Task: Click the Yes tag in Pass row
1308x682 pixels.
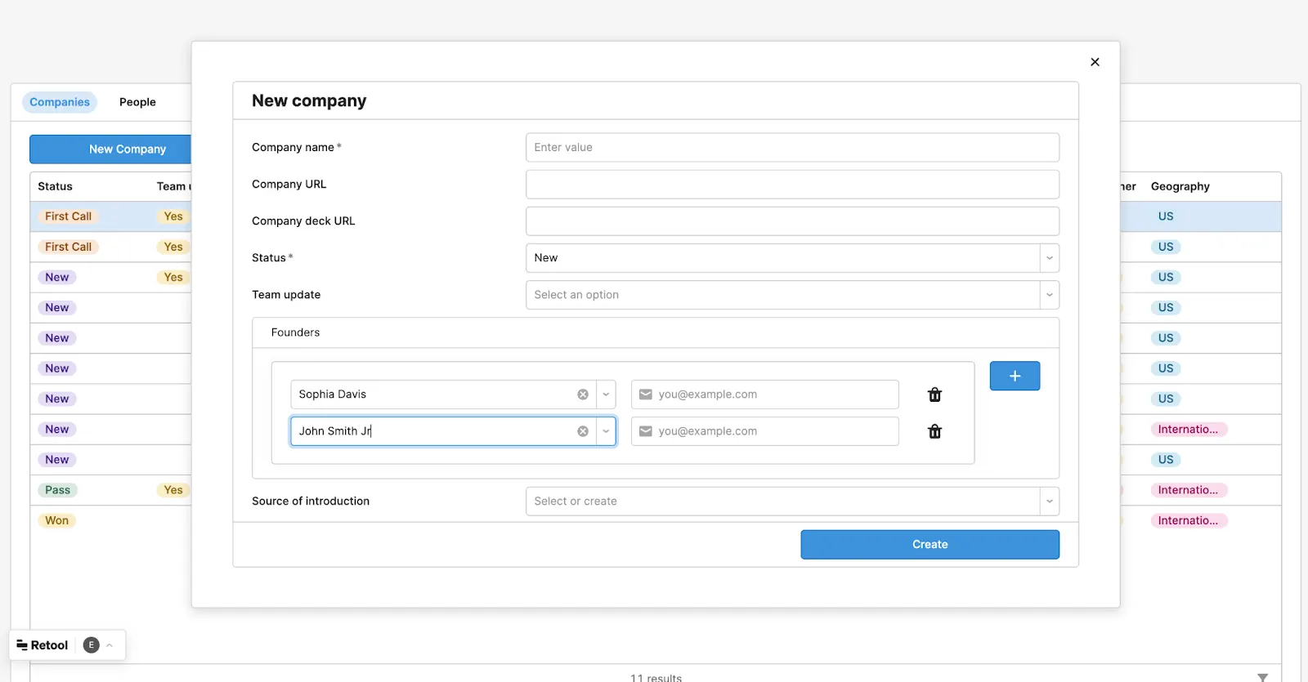Action: [173, 490]
